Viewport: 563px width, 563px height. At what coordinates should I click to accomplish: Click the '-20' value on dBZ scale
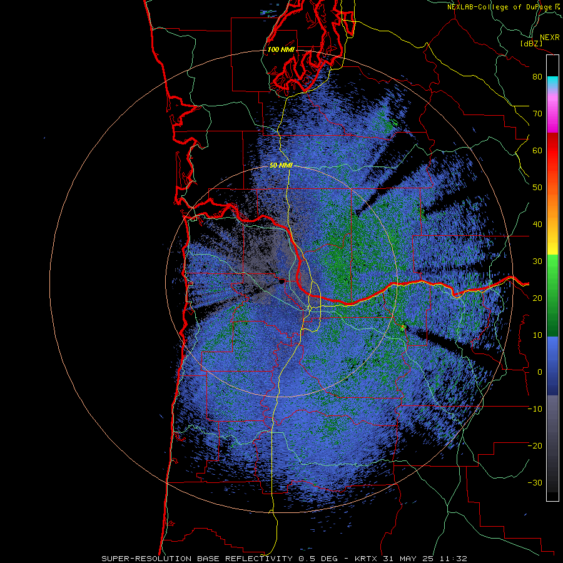[x=535, y=445]
